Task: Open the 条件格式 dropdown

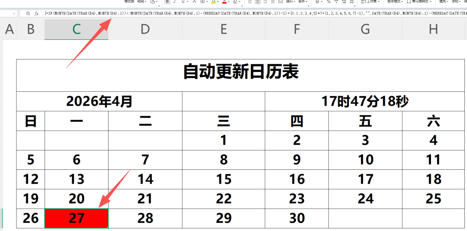Action: pos(394,1)
